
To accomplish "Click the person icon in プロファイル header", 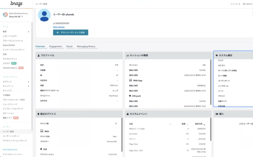I will (x=38, y=55).
